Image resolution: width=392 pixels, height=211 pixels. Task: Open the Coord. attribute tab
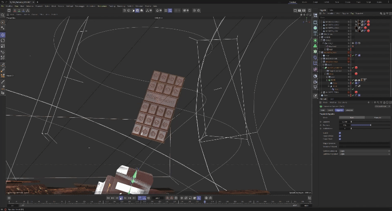(330, 110)
